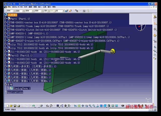Select the Applications tree node
Viewport: 161px width, 116px height.
(15, 92)
